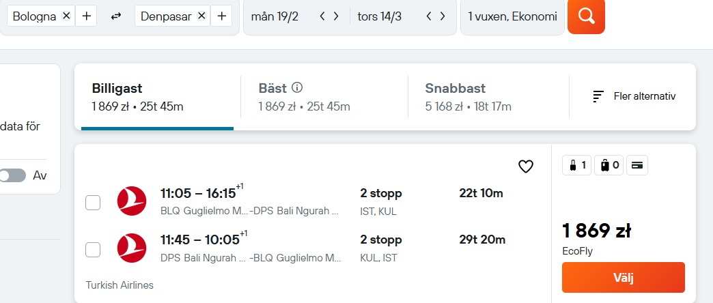
Task: Click the EcoFly provider name
Action: click(578, 251)
